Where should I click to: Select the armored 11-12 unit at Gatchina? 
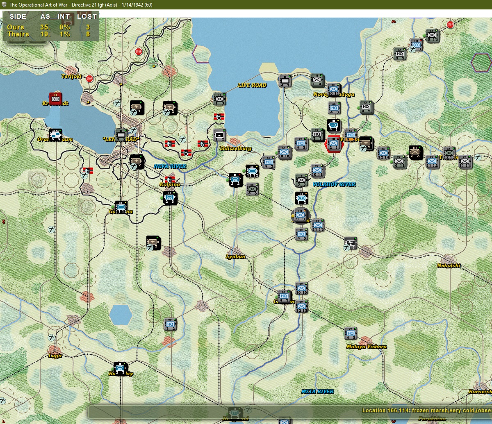[121, 206]
